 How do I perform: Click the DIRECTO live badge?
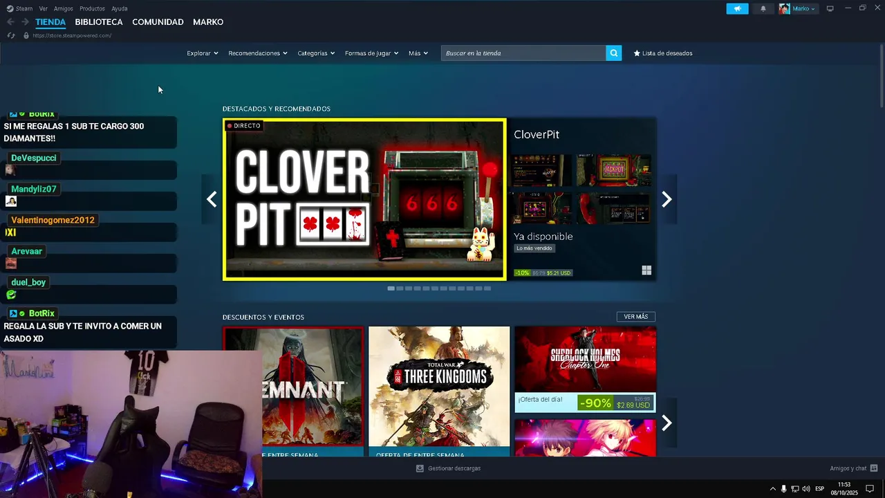244,126
